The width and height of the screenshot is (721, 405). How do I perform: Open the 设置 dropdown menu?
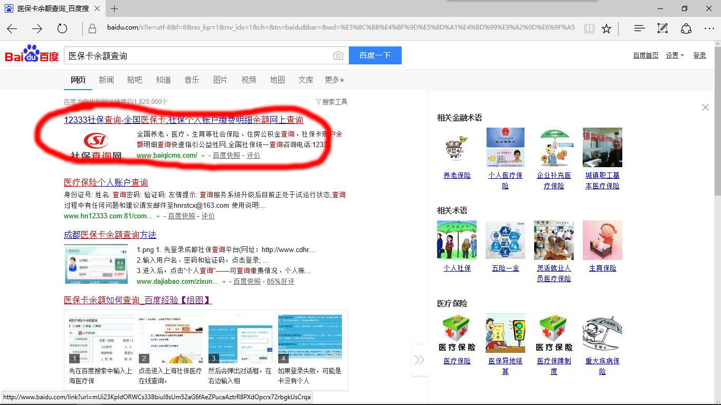click(x=675, y=55)
